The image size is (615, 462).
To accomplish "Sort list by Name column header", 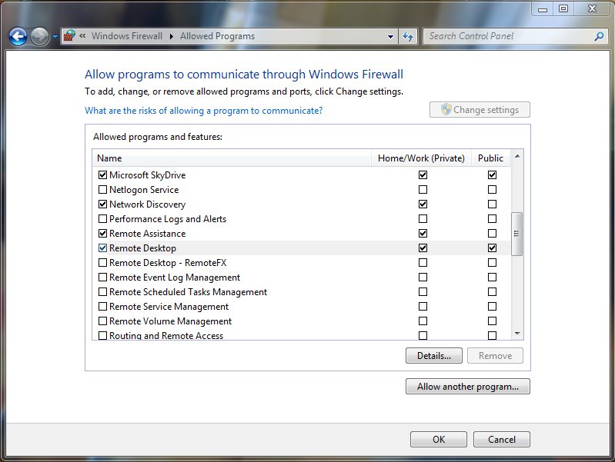I will coord(232,158).
